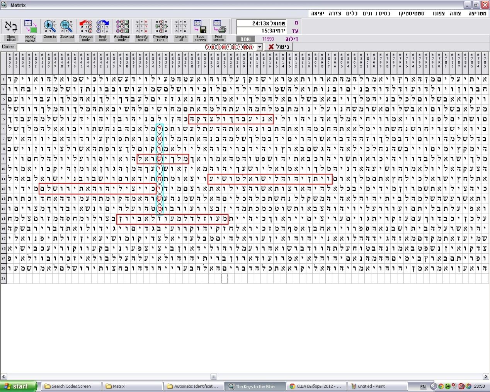Expand the Codes dropdown arrow
The width and height of the screenshot is (490, 392).
(x=260, y=47)
